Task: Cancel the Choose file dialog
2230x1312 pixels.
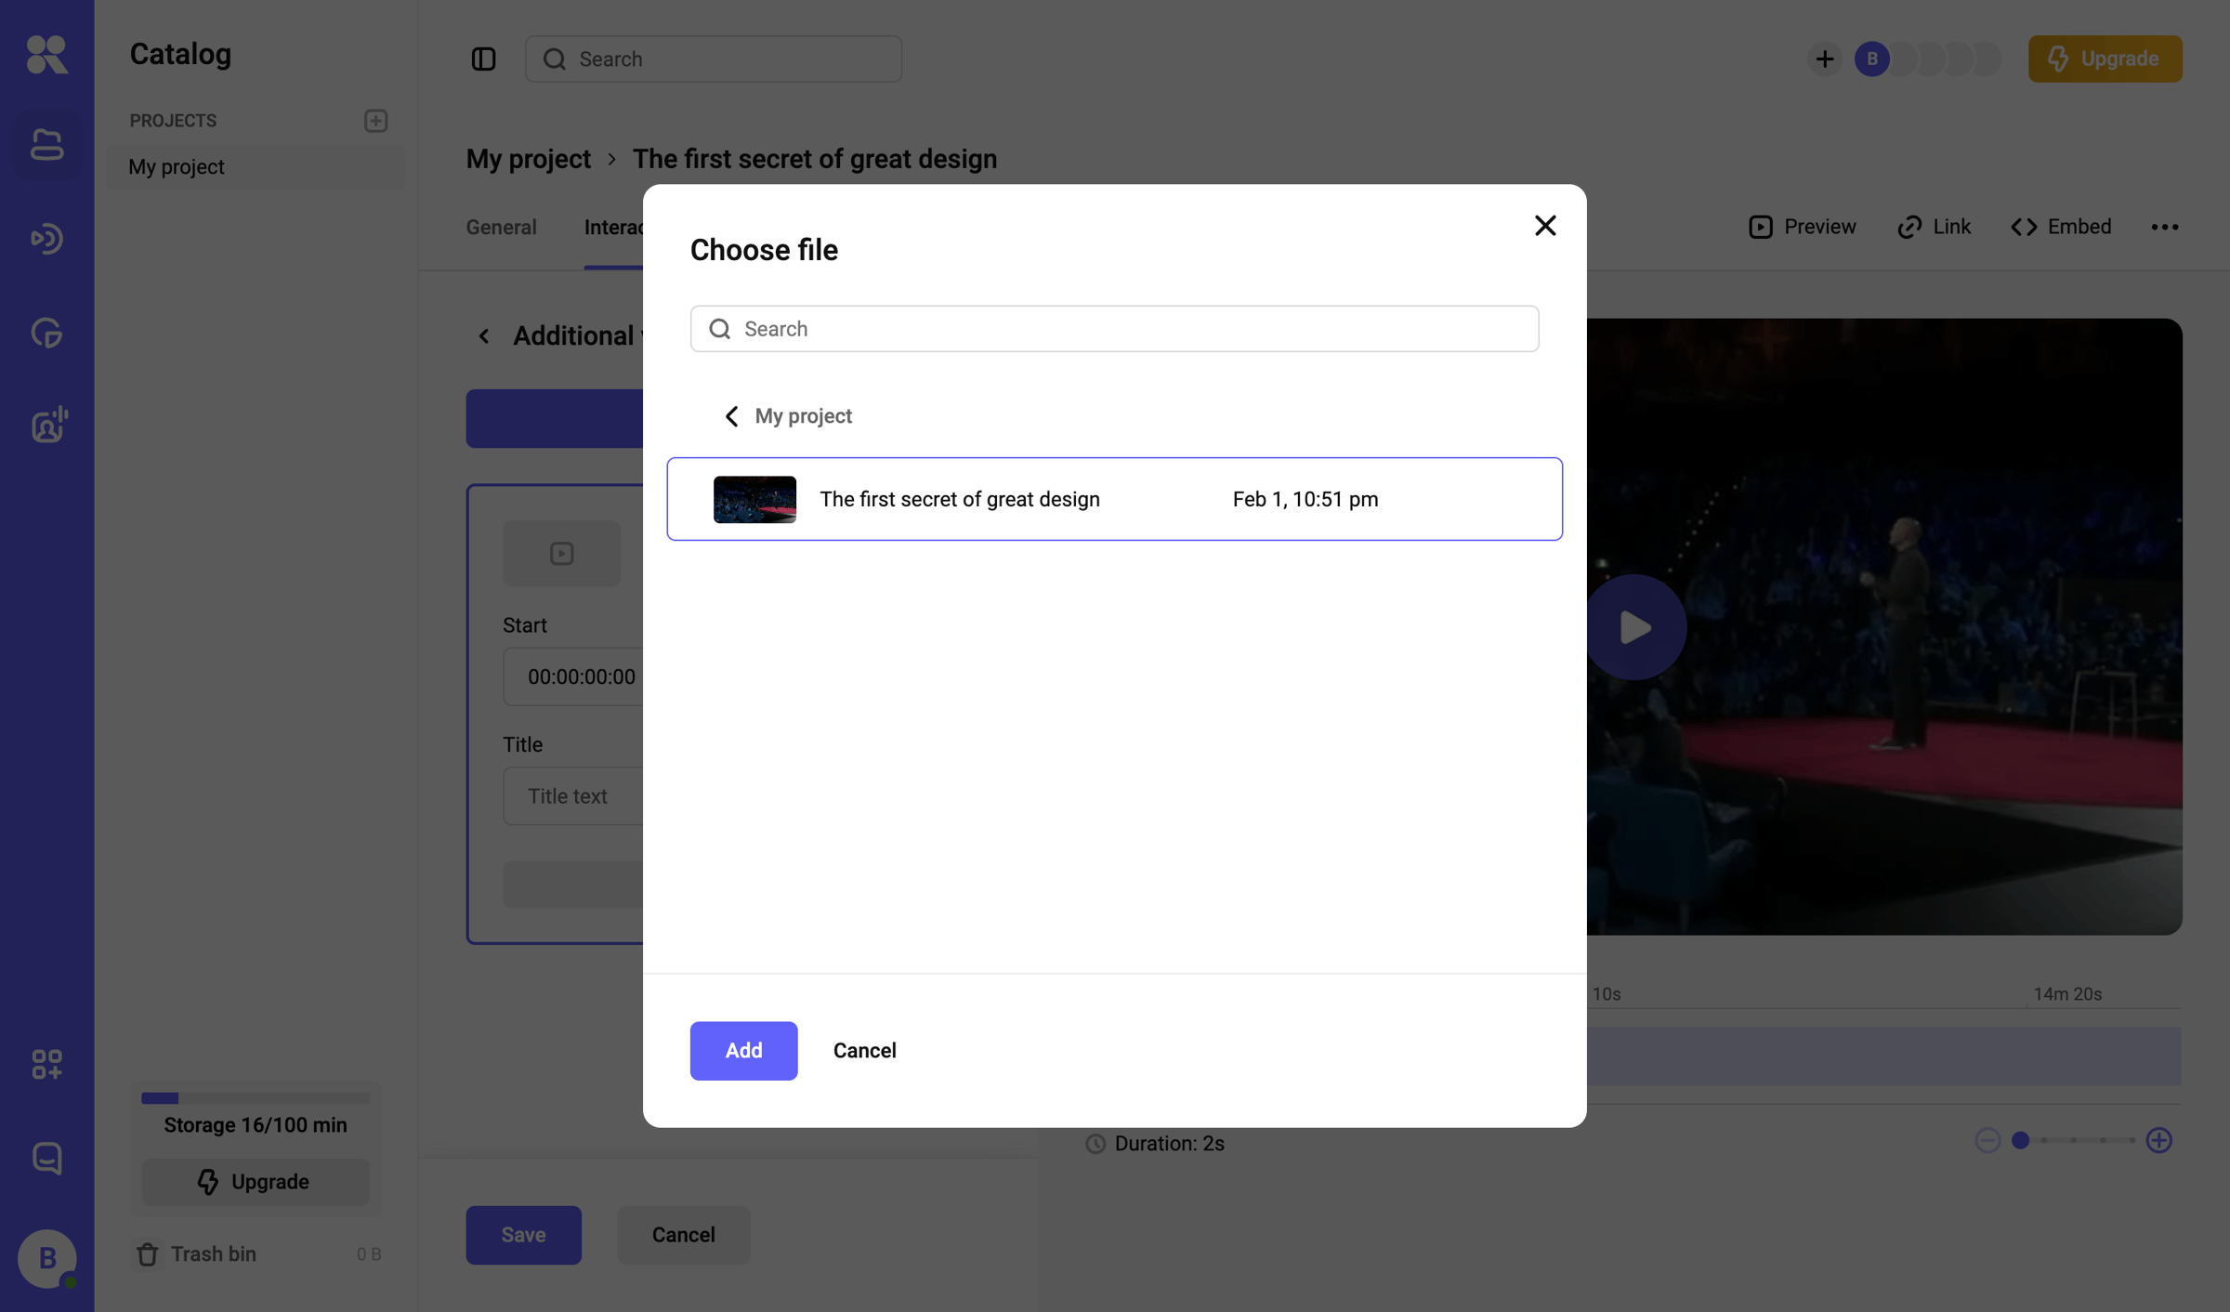Action: [x=865, y=1051]
